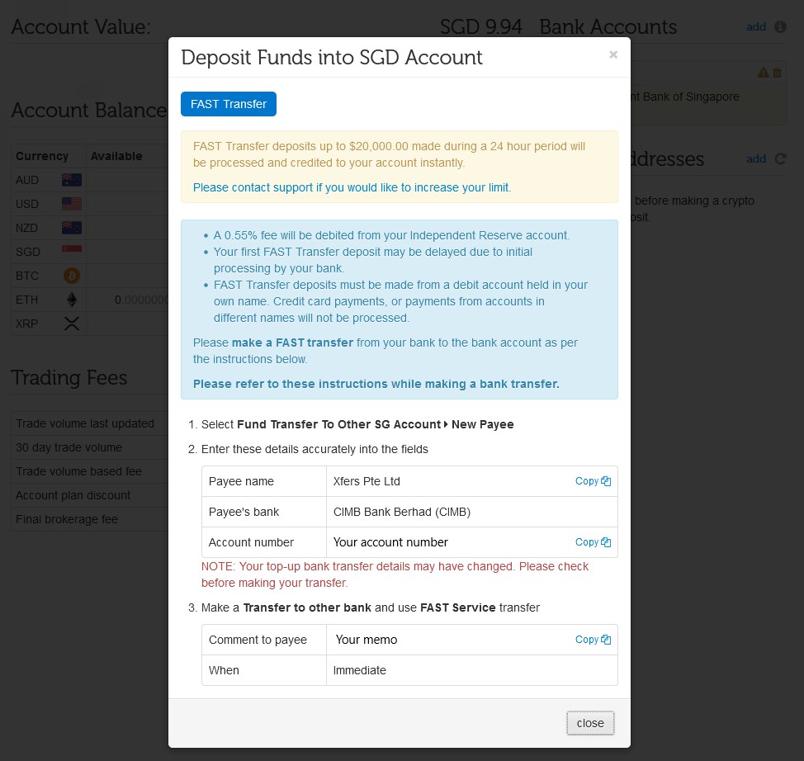Click the XRP logo icon
Screen dimensions: 804x761
click(x=72, y=324)
